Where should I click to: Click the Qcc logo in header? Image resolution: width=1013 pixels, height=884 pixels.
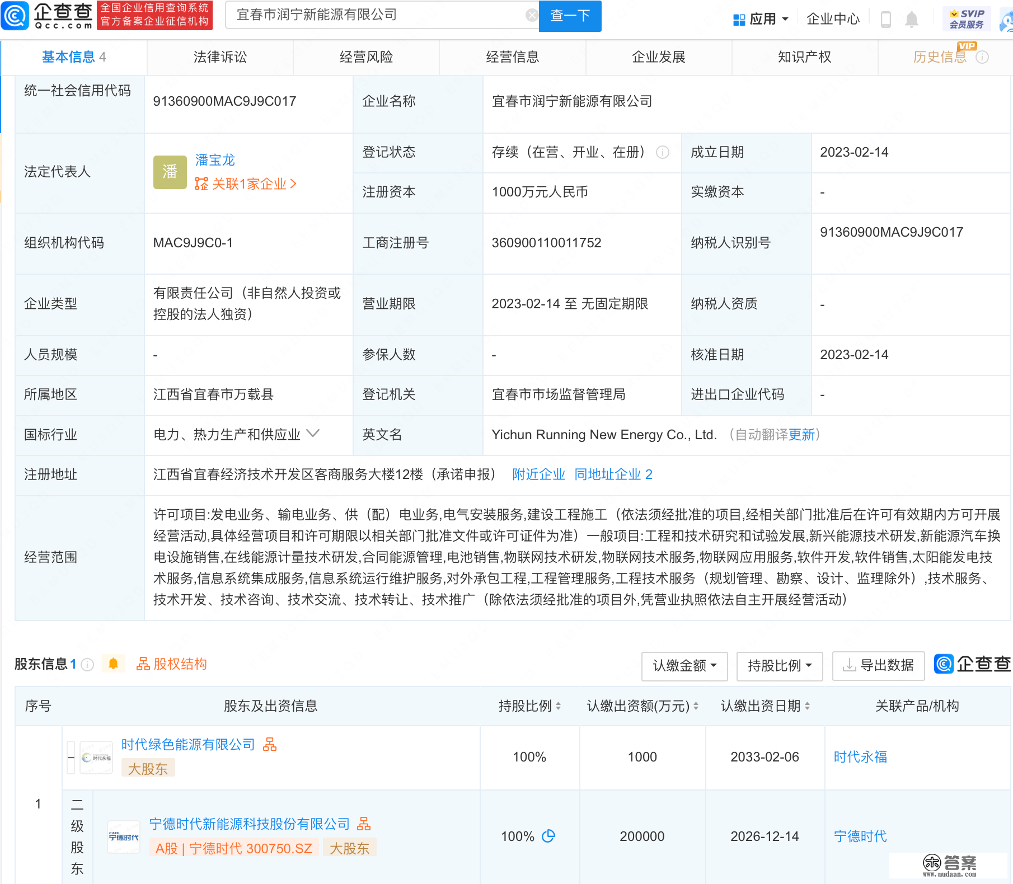[47, 16]
